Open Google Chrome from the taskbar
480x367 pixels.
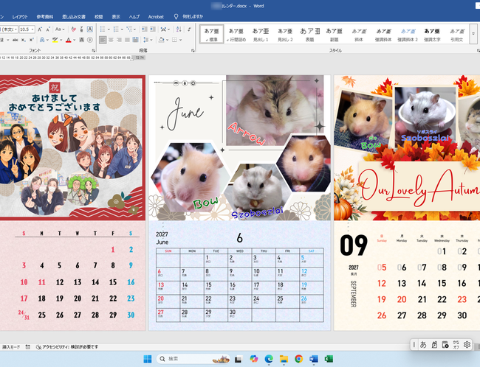coord(299,359)
